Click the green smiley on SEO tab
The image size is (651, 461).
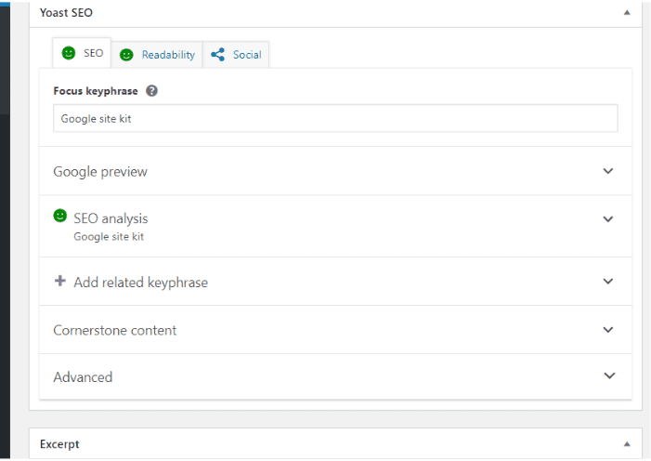[69, 53]
